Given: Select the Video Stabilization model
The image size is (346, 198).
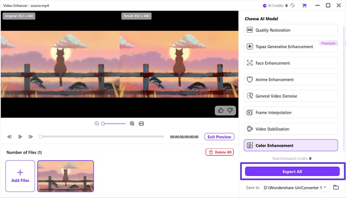Looking at the screenshot, I should click(x=290, y=129).
